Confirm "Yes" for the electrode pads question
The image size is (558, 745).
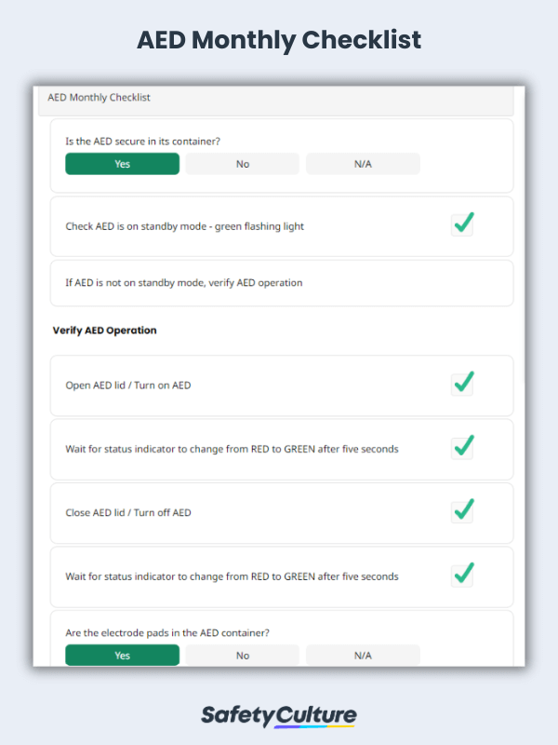click(x=122, y=655)
